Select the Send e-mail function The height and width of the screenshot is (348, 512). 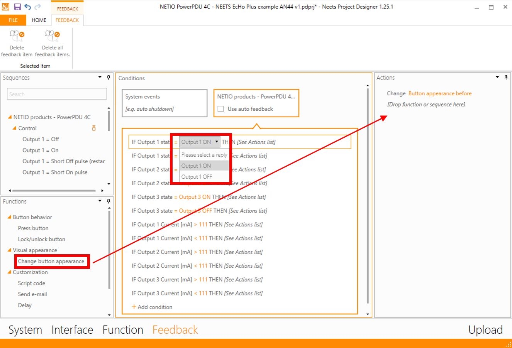click(32, 294)
